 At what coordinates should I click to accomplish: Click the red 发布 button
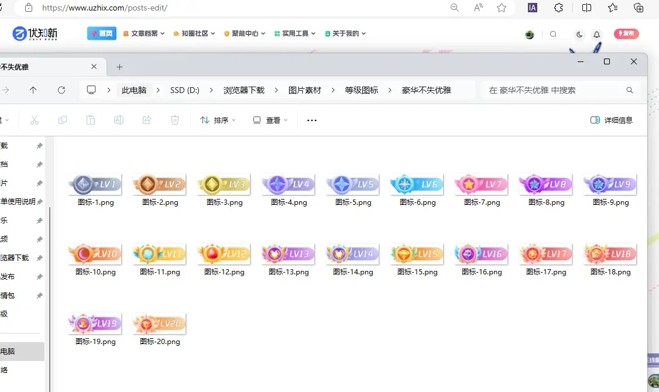[x=626, y=33]
